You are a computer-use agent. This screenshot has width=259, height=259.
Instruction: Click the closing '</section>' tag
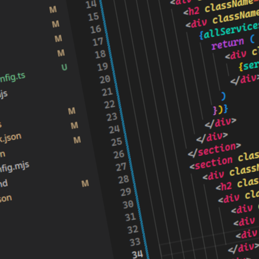point(215,150)
